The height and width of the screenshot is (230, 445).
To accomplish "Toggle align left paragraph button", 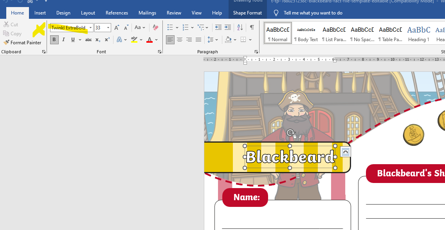I will 170,40.
